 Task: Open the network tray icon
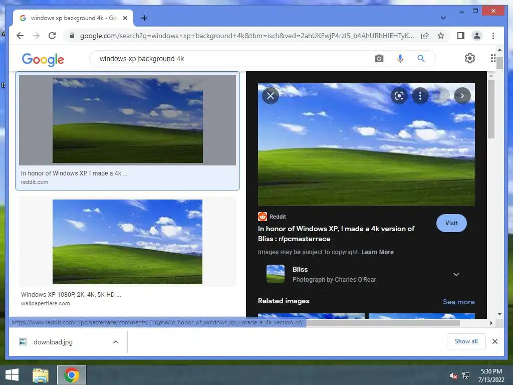[466, 375]
